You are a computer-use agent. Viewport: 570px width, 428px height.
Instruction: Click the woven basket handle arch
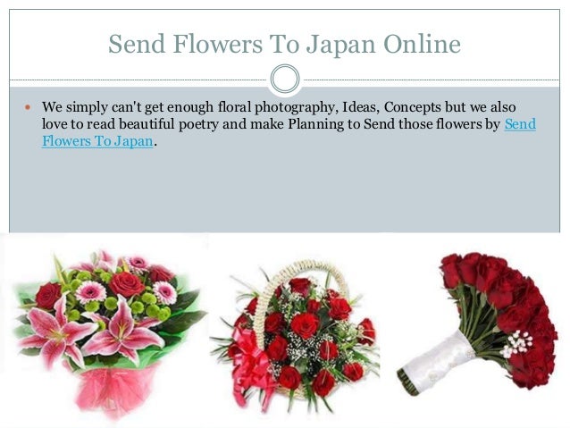pyautogui.click(x=298, y=288)
